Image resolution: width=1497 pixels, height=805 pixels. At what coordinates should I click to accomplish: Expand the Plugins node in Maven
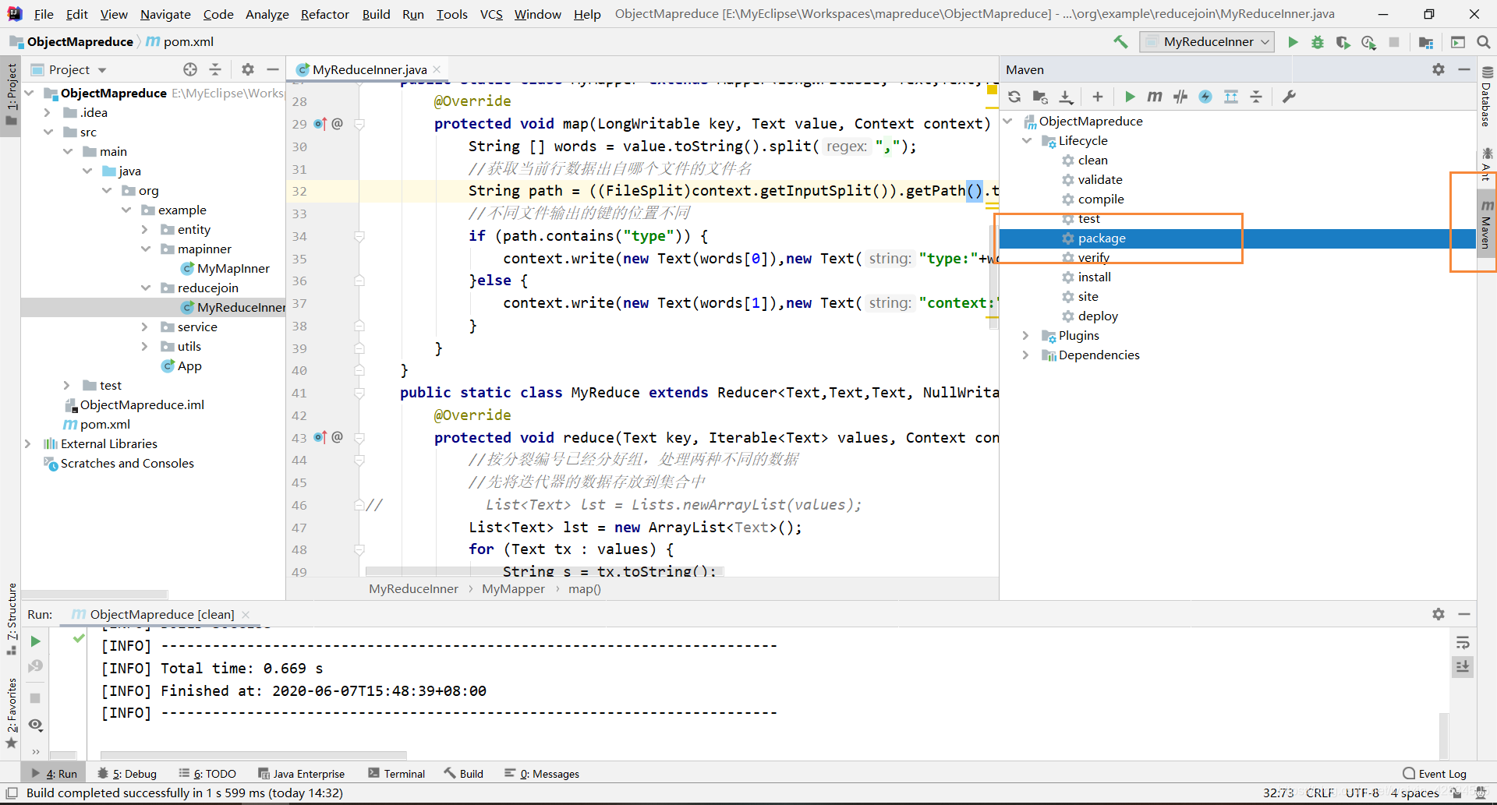(1027, 336)
